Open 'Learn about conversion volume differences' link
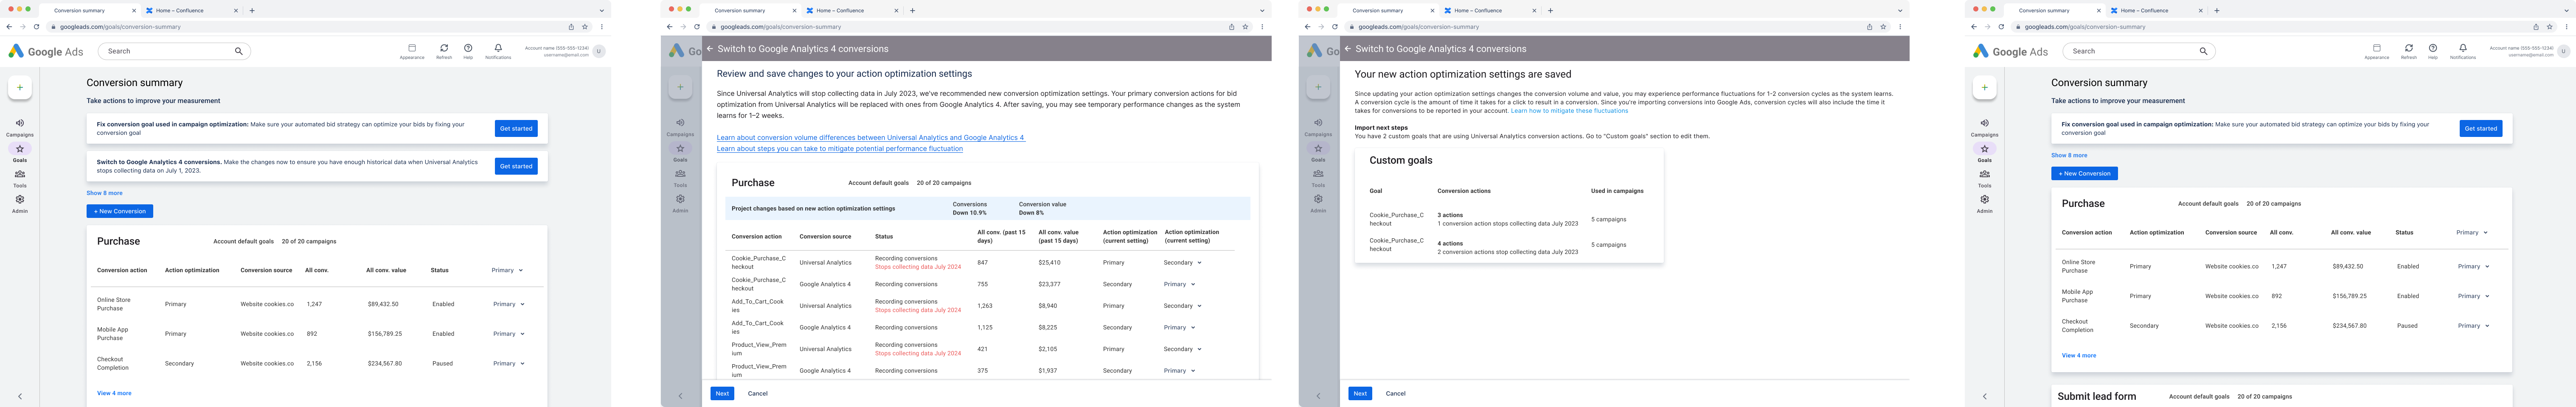Image resolution: width=2576 pixels, height=407 pixels. point(871,138)
